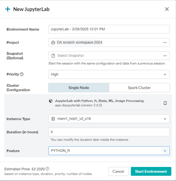Click the duration modification hint text

click(90, 139)
